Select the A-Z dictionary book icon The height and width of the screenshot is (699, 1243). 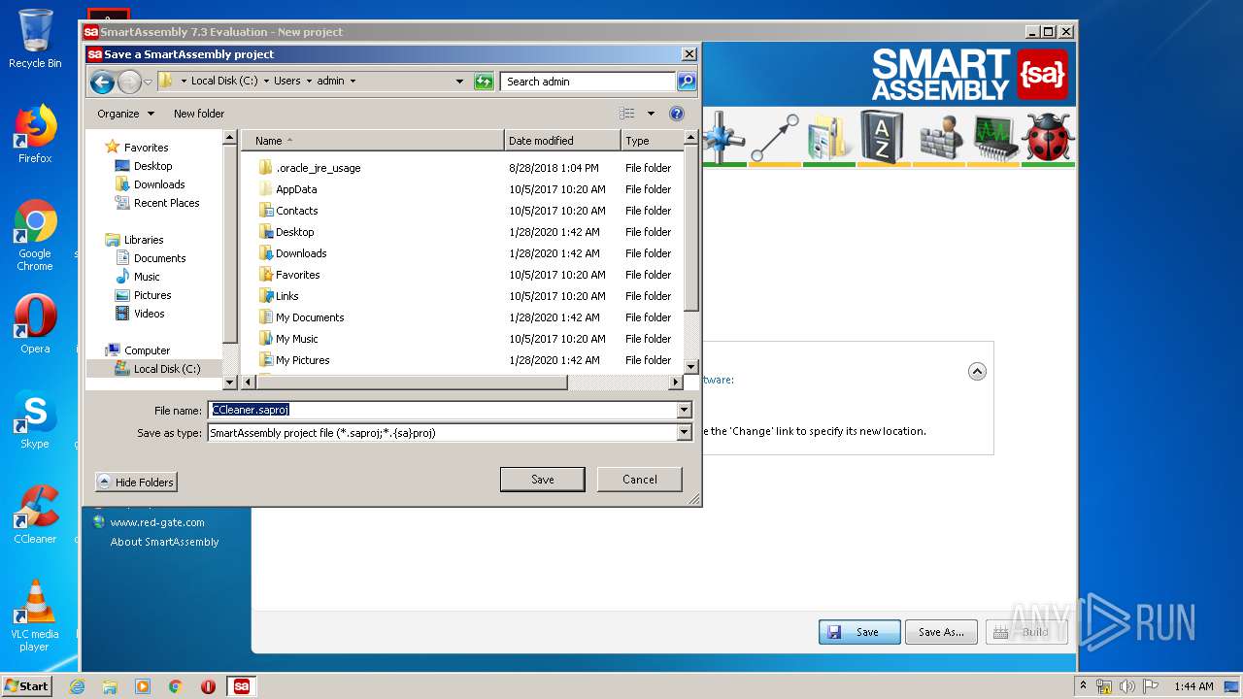(882, 136)
